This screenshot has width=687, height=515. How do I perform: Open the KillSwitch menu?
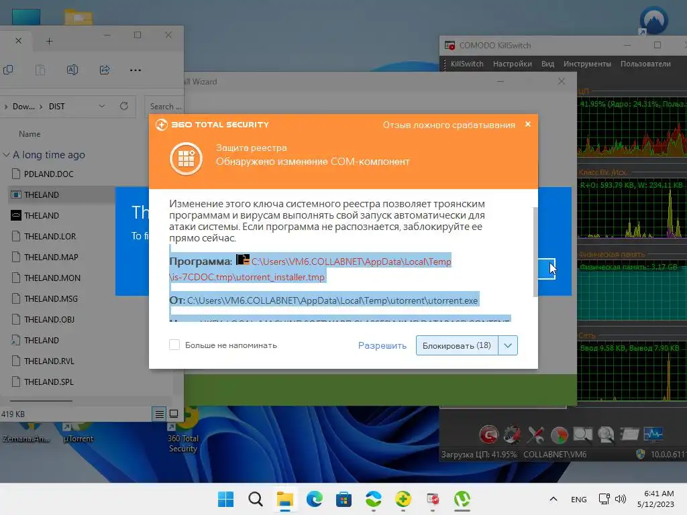(467, 64)
